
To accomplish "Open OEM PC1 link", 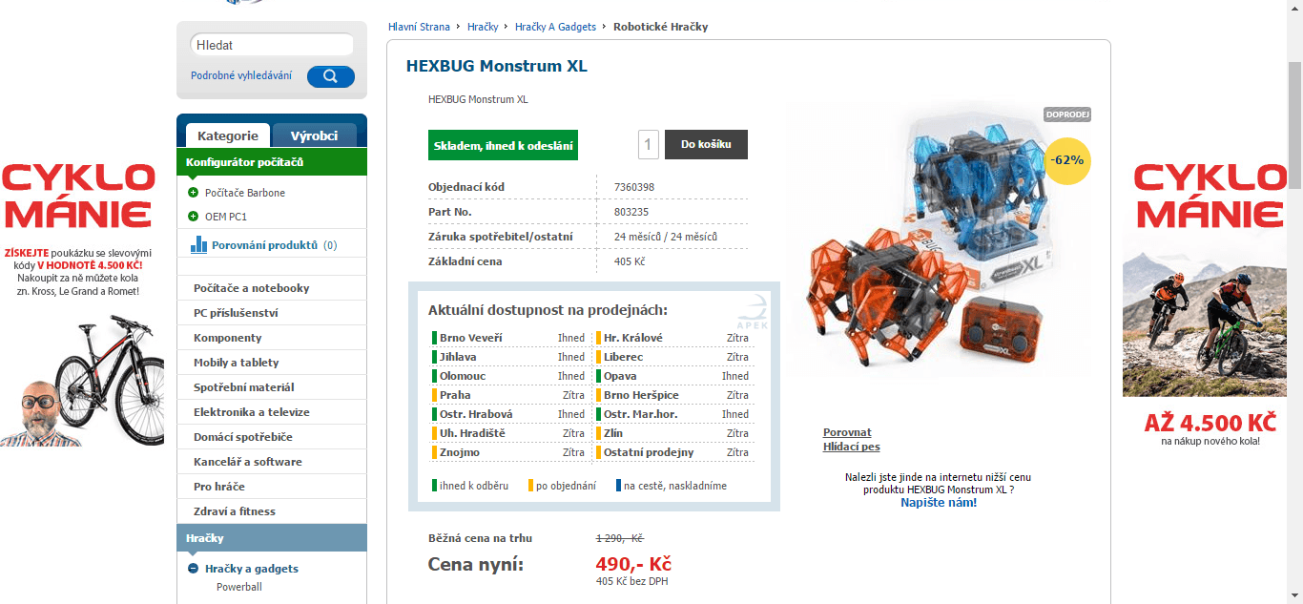I will pos(226,217).
